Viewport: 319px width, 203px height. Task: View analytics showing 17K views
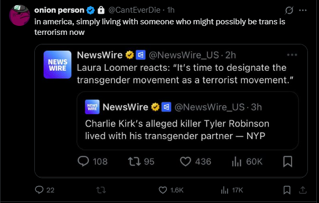point(232,190)
